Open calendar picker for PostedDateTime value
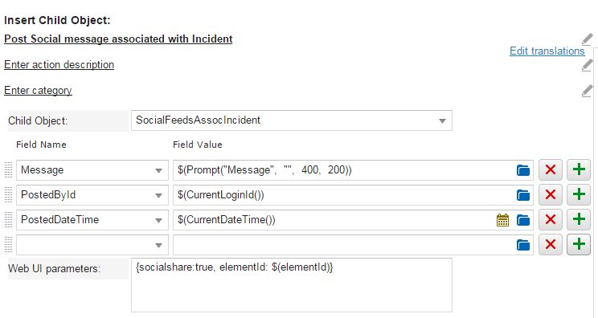 (502, 220)
